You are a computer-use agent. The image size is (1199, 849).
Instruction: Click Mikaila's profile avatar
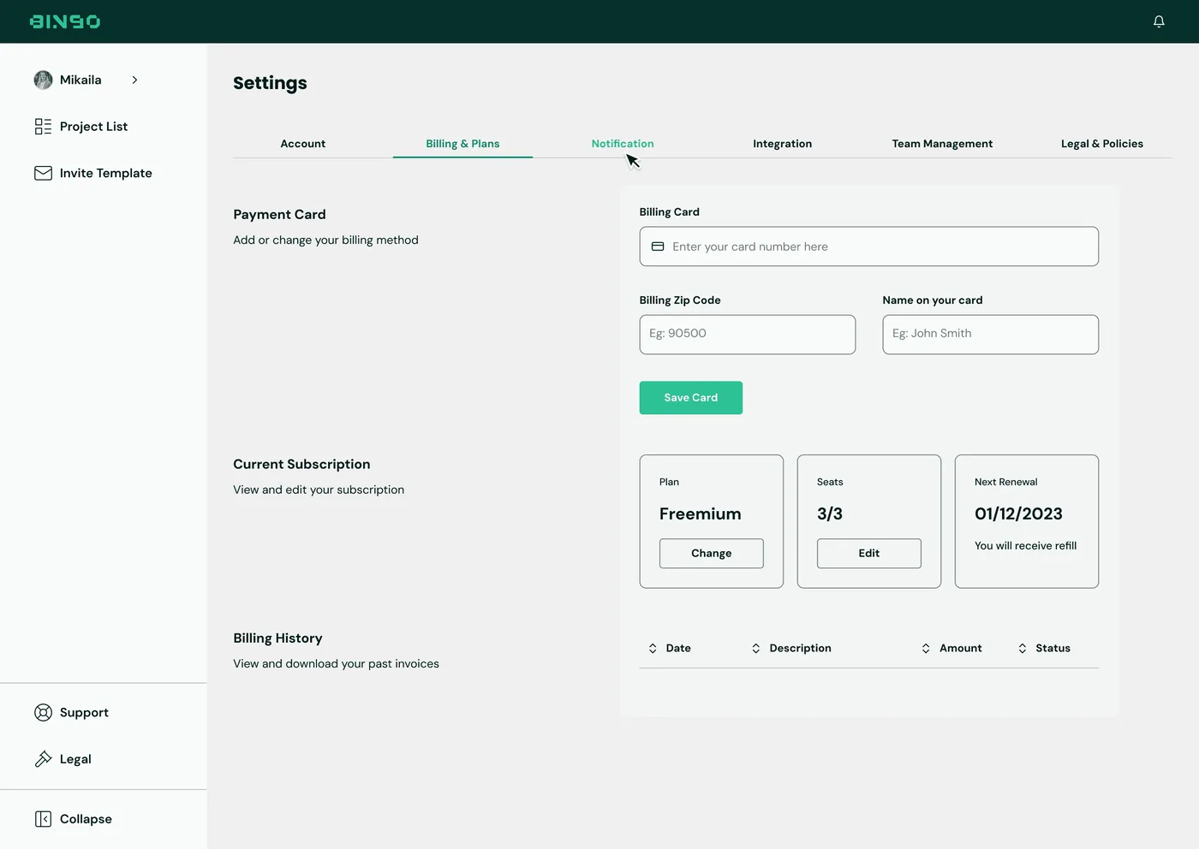43,80
